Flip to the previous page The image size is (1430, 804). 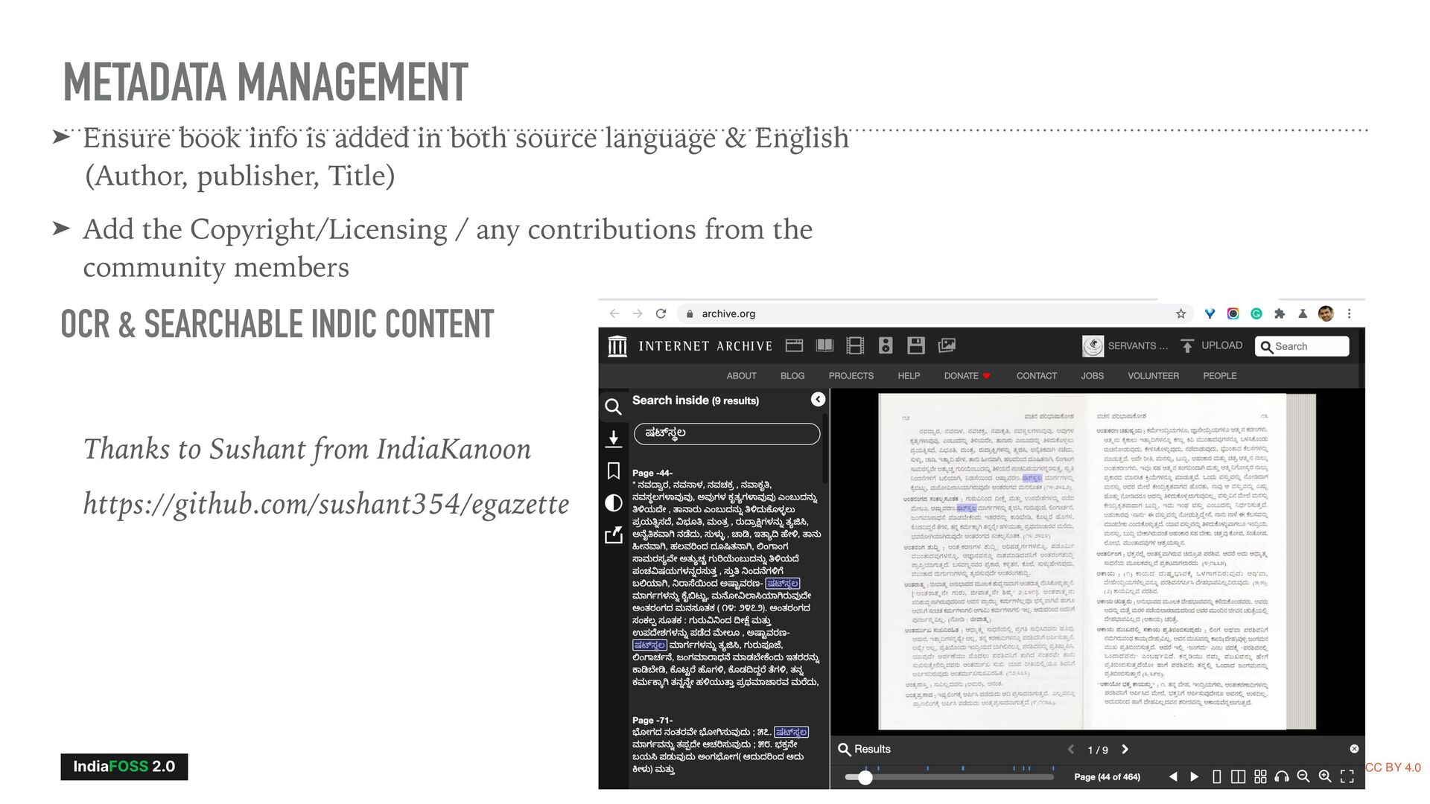tap(1173, 776)
